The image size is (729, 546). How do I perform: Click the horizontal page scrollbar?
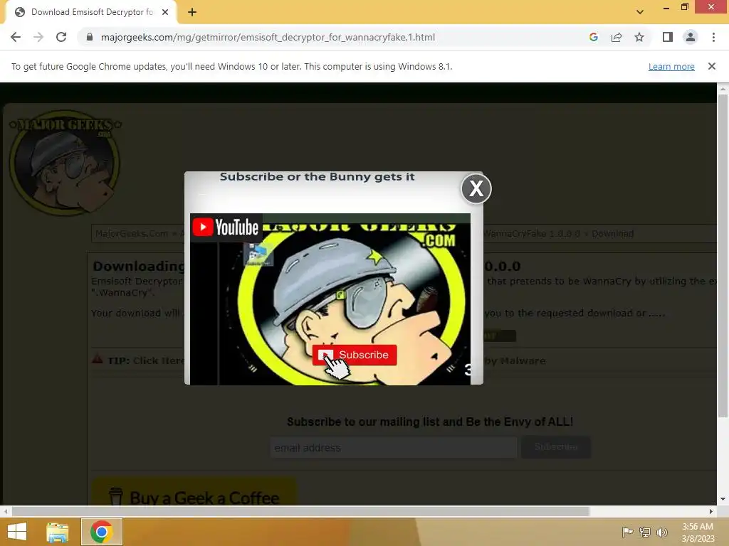coord(301,511)
